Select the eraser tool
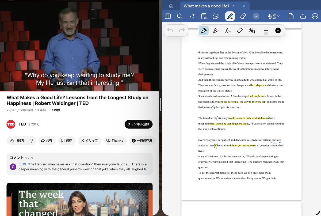This screenshot has width=321, height=216. [243, 16]
